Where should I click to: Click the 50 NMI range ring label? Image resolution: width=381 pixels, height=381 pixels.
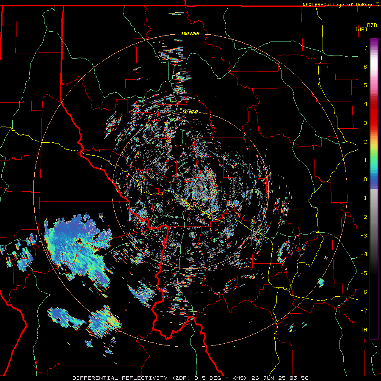[190, 112]
